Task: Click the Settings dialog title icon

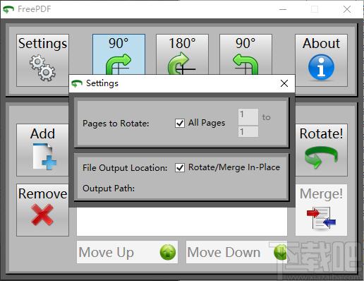Action: [77, 83]
